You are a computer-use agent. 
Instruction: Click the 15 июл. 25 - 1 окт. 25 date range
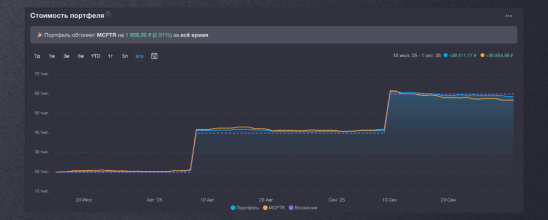pos(417,55)
